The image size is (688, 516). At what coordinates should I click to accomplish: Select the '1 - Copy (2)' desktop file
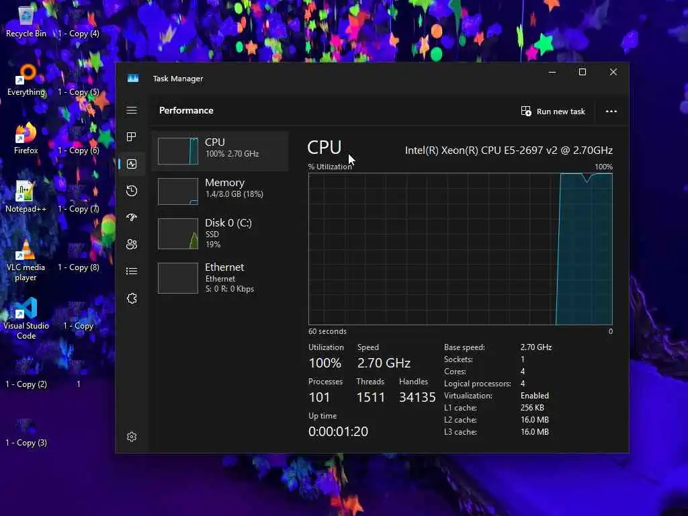point(26,372)
